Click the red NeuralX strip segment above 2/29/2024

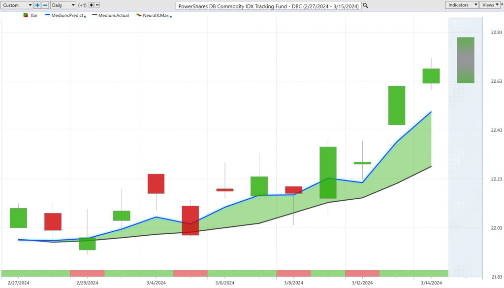[x=87, y=274]
